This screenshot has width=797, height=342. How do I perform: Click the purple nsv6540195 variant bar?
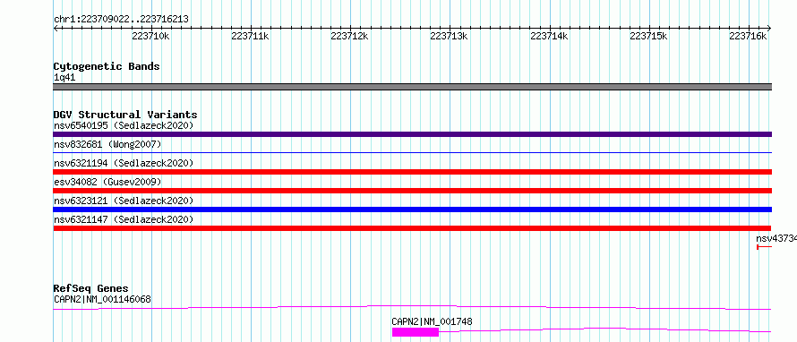click(412, 134)
